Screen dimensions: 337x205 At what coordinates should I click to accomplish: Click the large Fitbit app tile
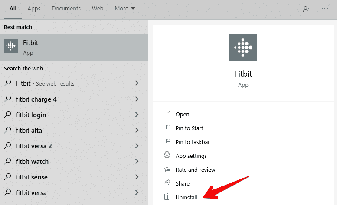coord(243,48)
